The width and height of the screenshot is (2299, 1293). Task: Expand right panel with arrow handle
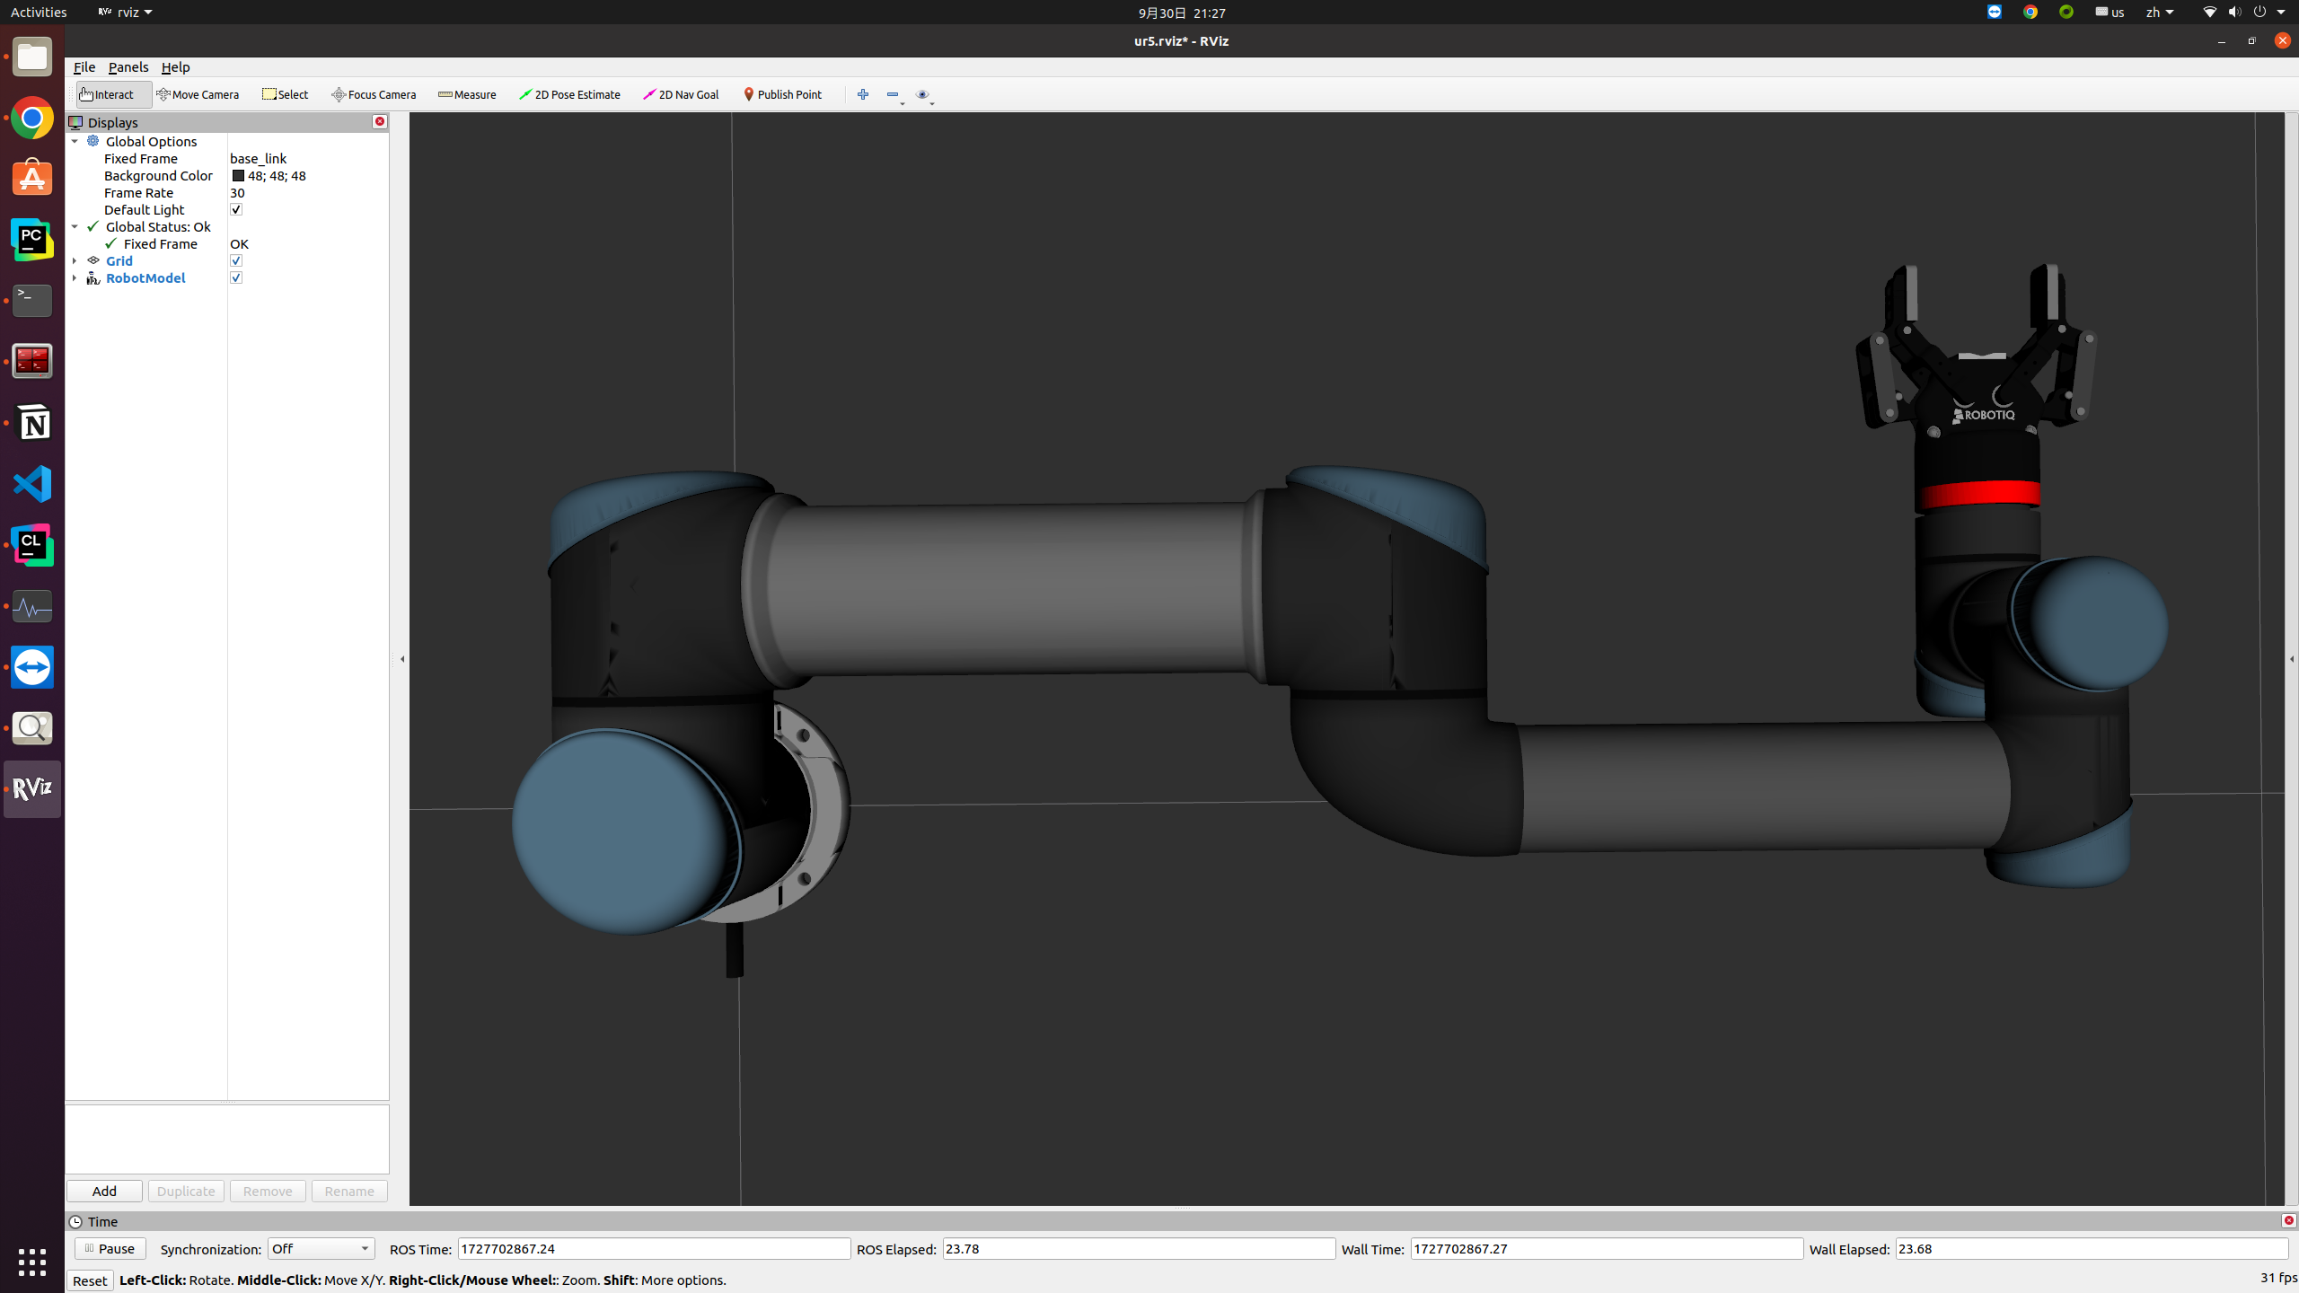click(2291, 659)
